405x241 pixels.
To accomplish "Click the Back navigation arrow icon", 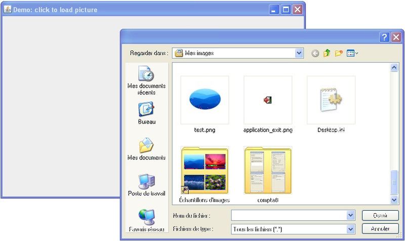I will (x=315, y=53).
